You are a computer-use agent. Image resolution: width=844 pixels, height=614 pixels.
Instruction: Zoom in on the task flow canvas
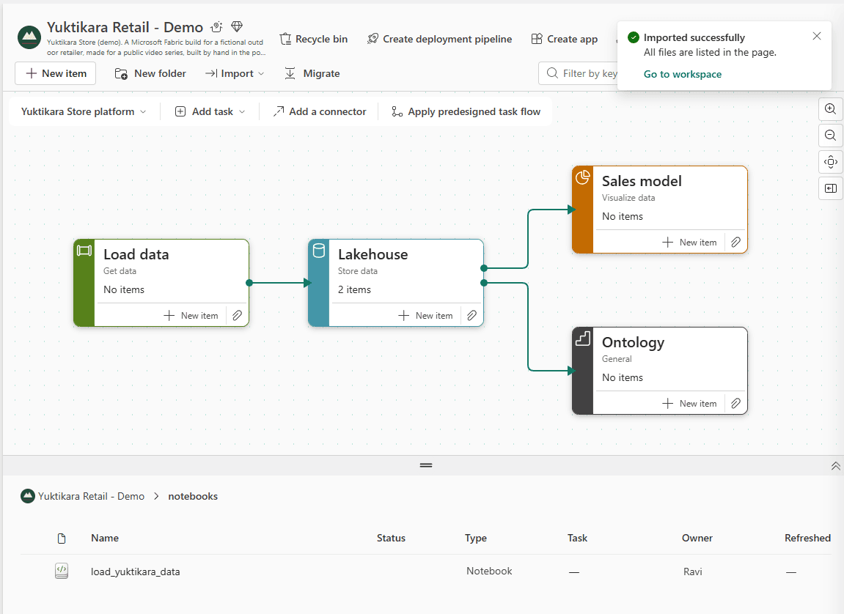pos(831,108)
